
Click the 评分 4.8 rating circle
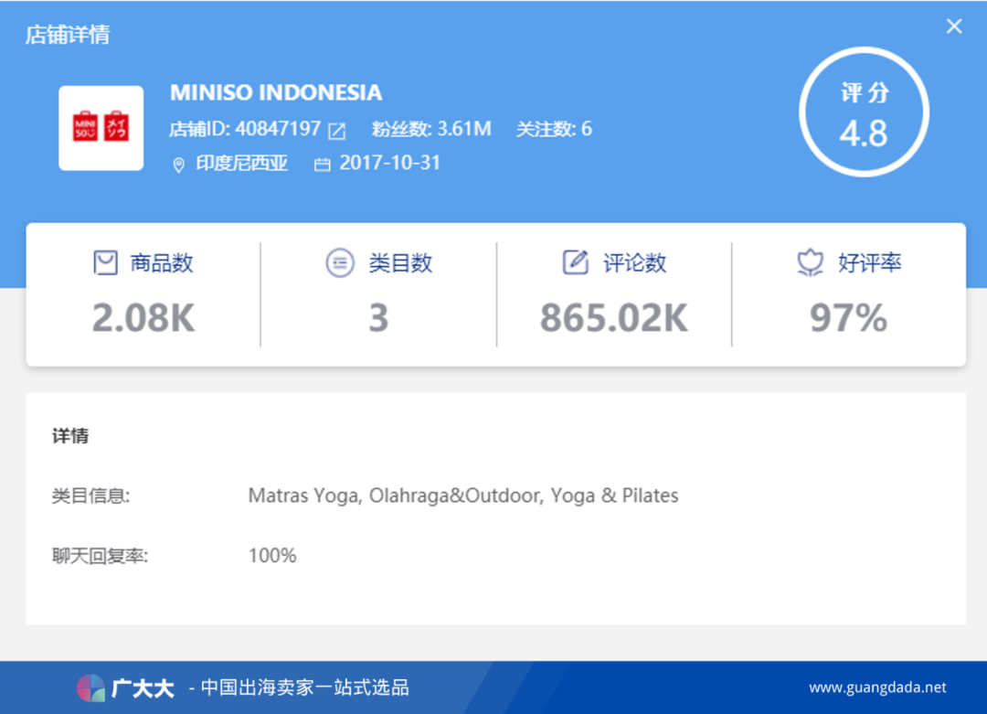pyautogui.click(x=864, y=112)
